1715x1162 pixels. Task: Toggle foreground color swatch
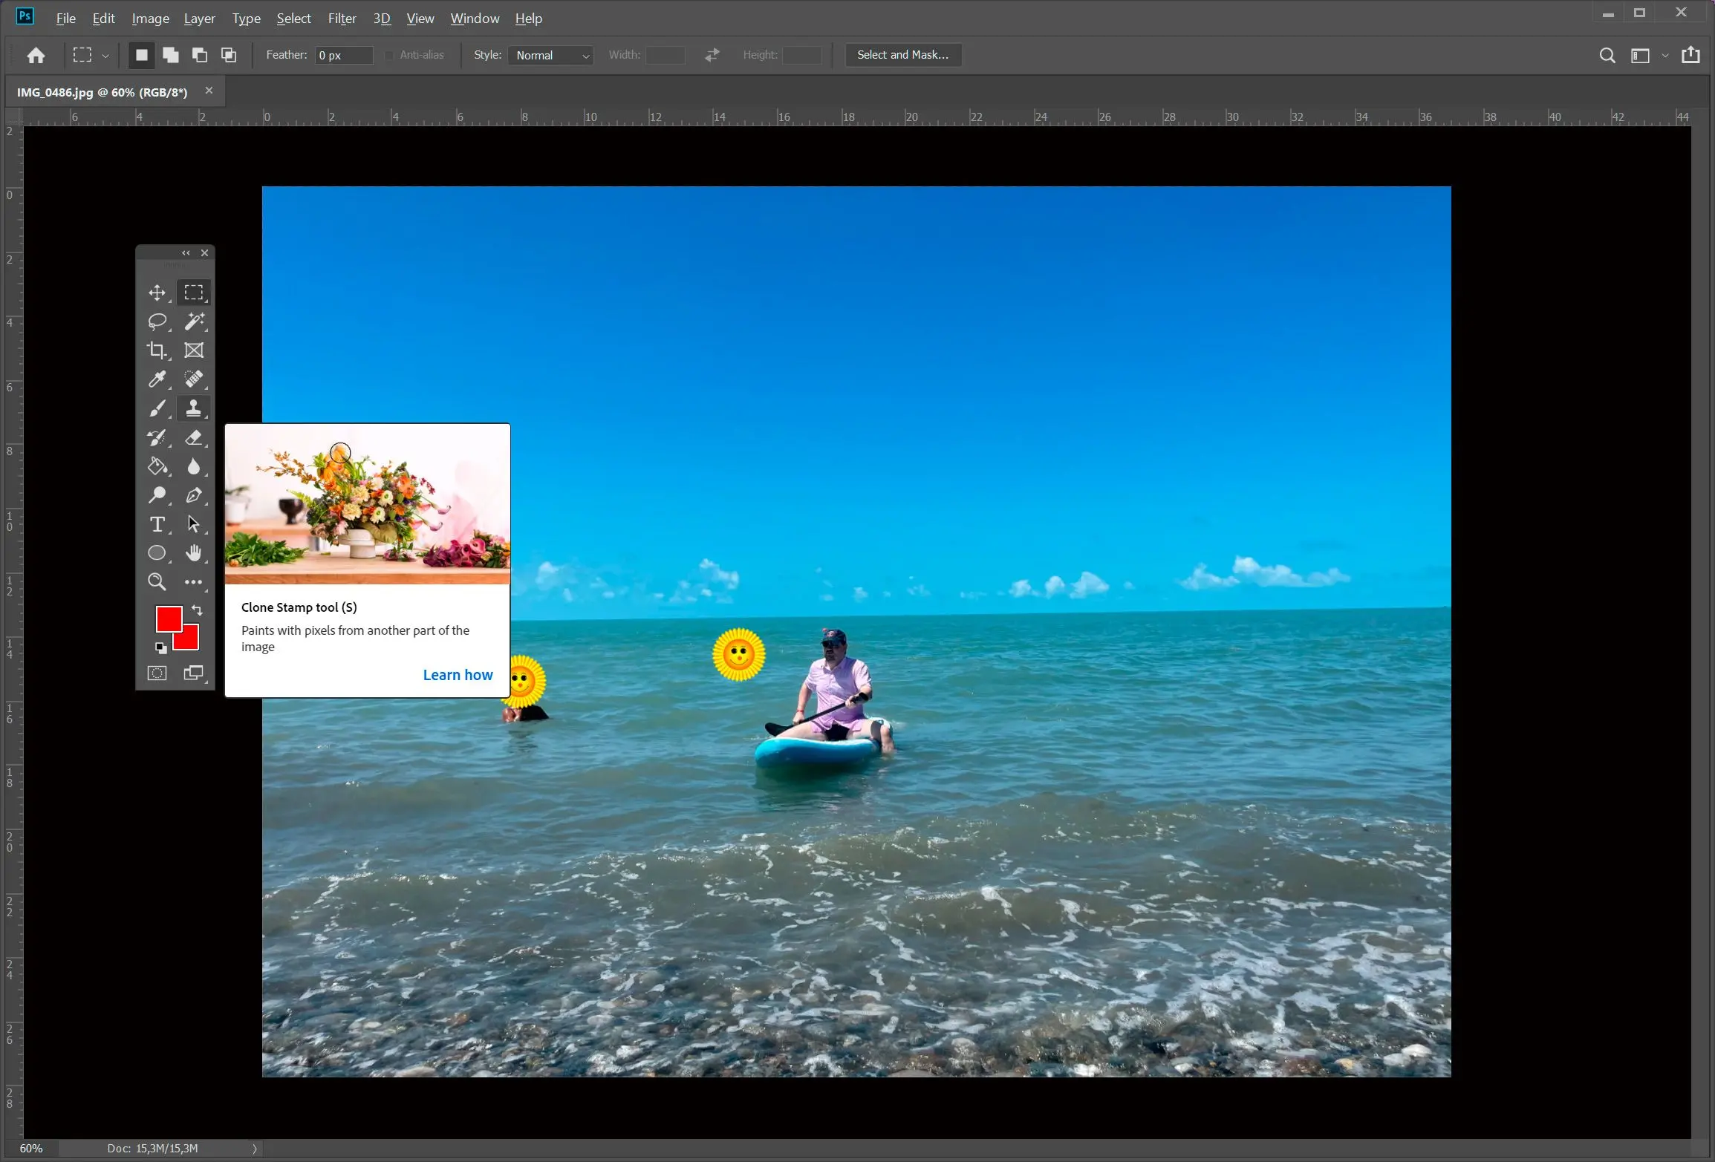(x=167, y=618)
